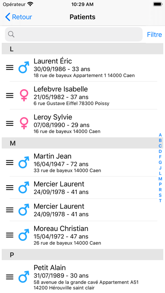Click the Patients title

pos(82,17)
